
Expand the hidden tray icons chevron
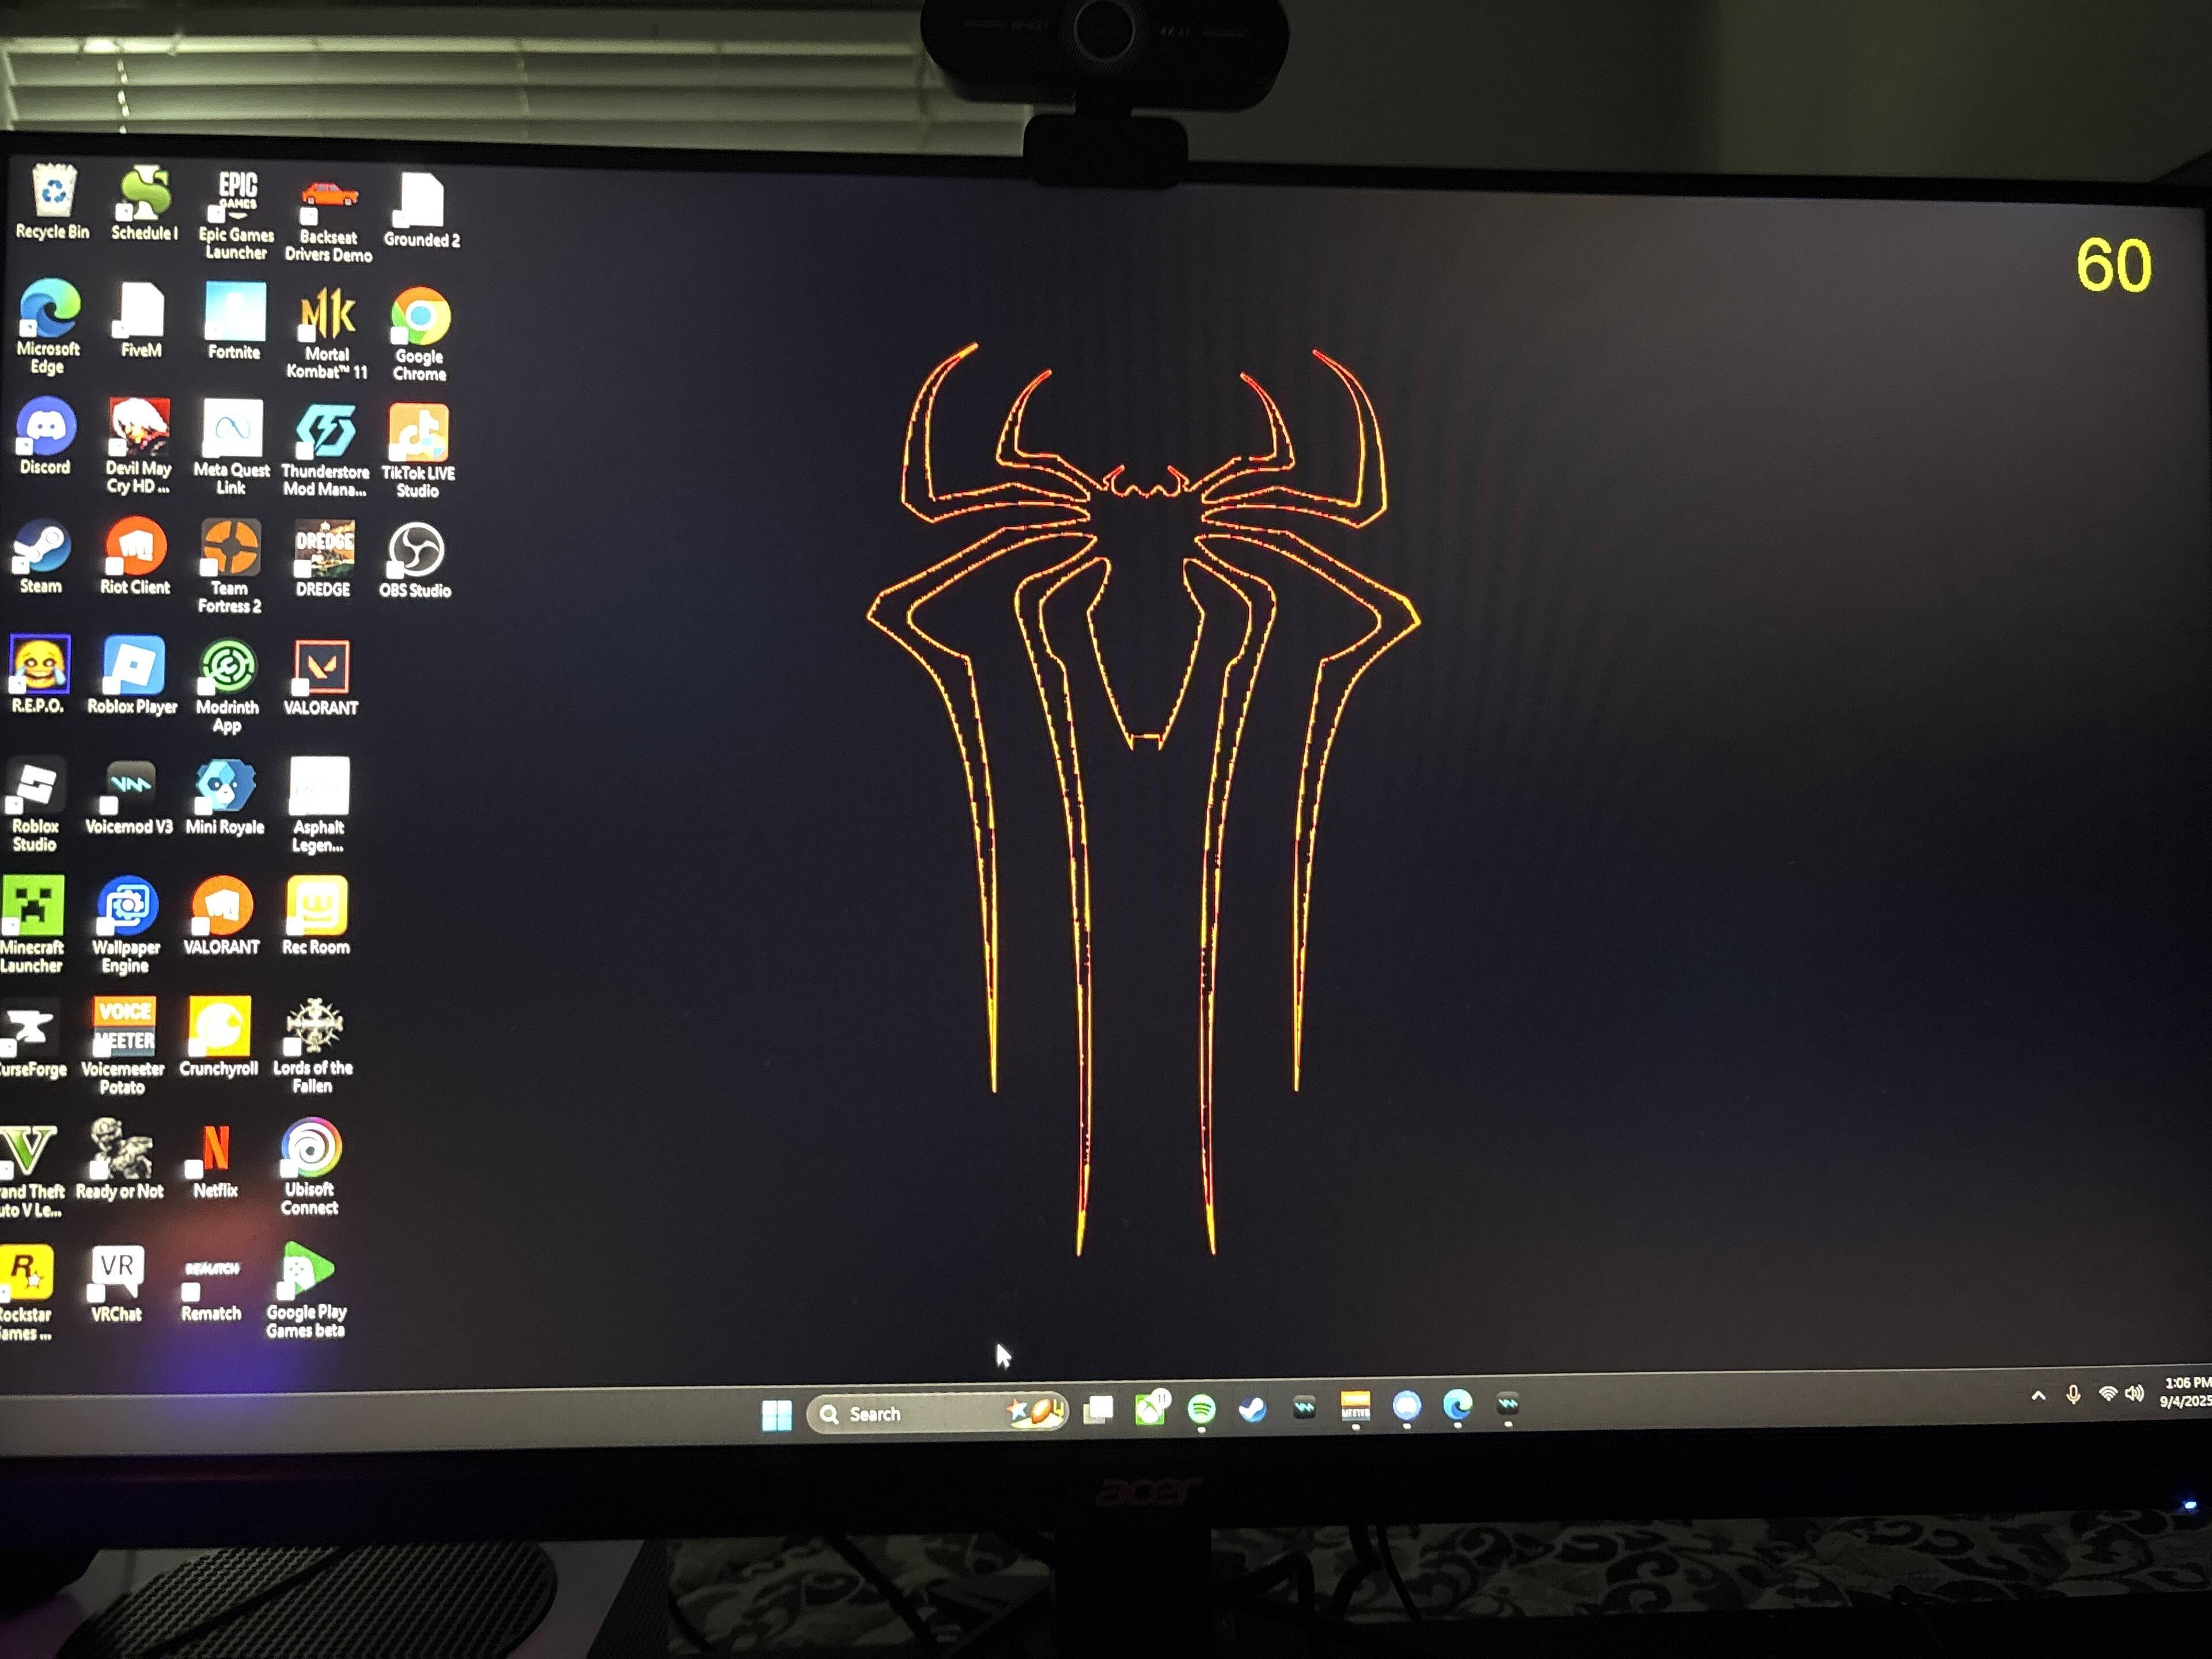tap(2038, 1395)
